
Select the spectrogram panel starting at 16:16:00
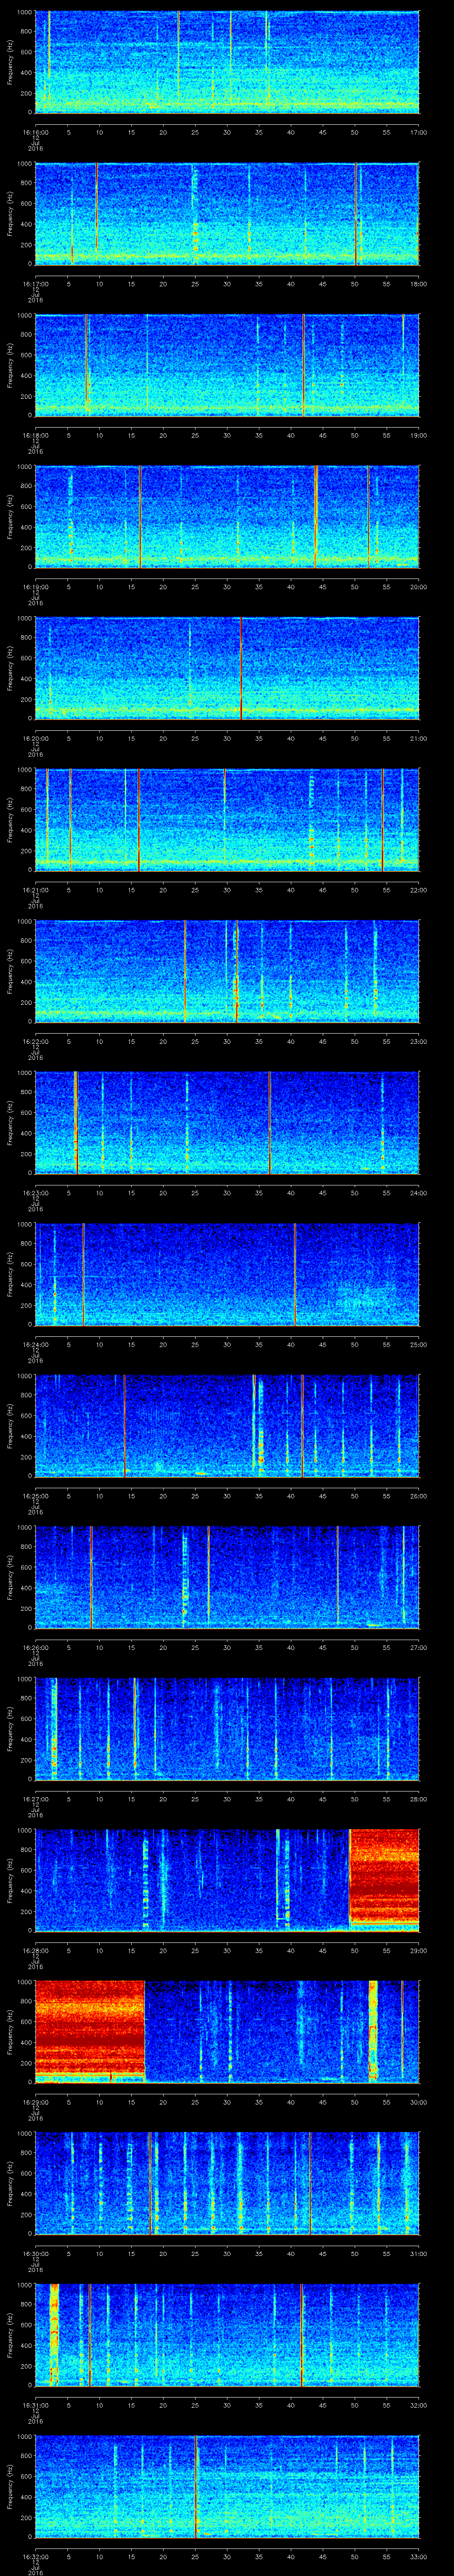pos(227,62)
